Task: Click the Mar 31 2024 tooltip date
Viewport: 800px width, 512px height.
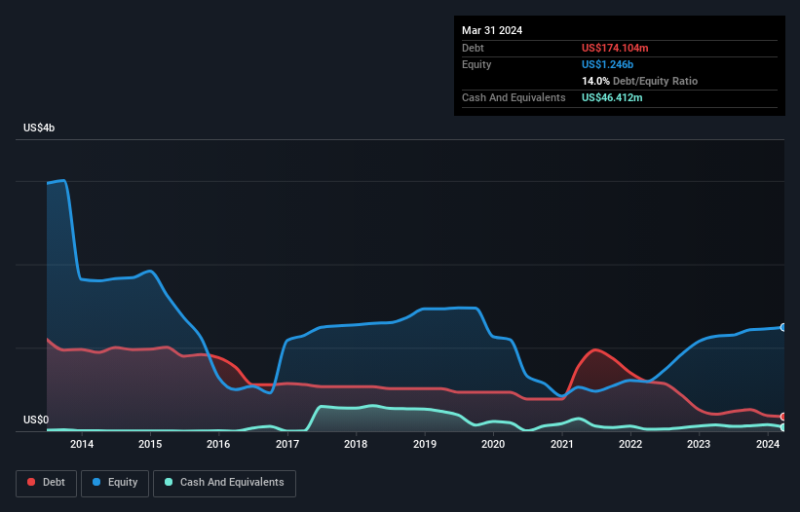Action: point(492,30)
